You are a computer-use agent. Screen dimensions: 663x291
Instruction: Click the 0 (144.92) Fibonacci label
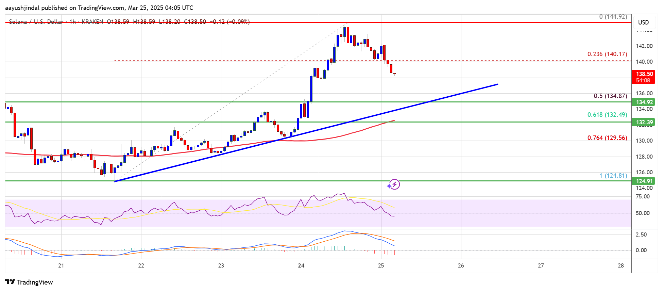[613, 17]
